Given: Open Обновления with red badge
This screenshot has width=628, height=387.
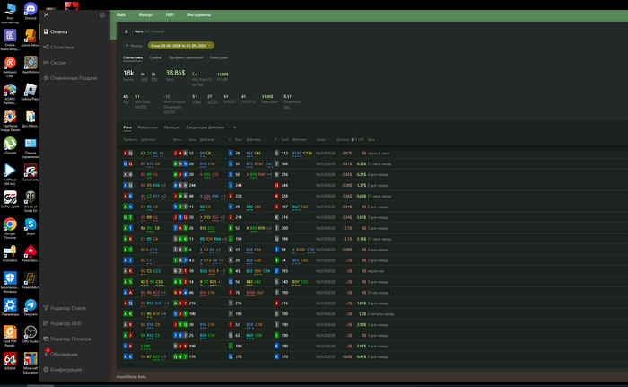Looking at the screenshot, I should (x=60, y=354).
